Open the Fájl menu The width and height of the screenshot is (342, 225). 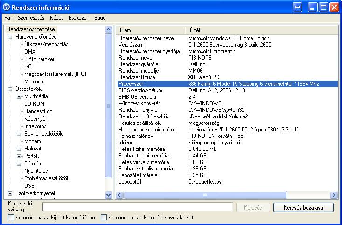pyautogui.click(x=8, y=18)
